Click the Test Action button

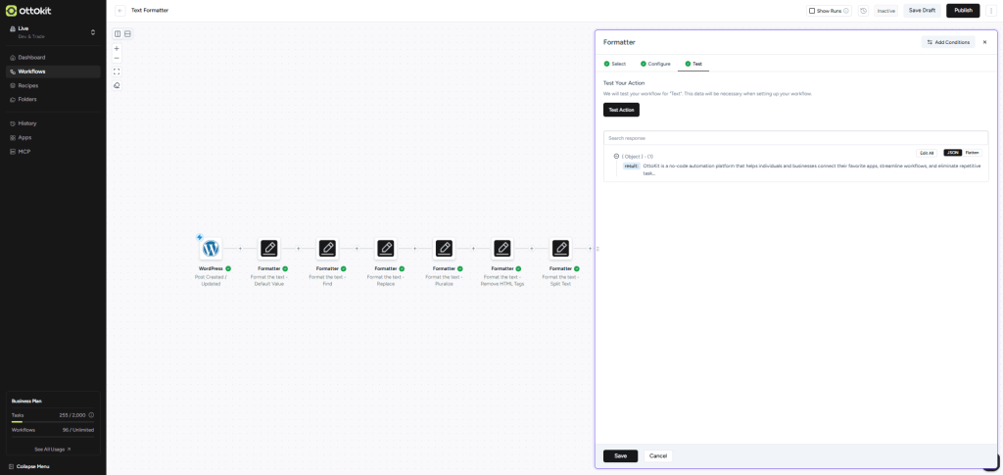(621, 110)
